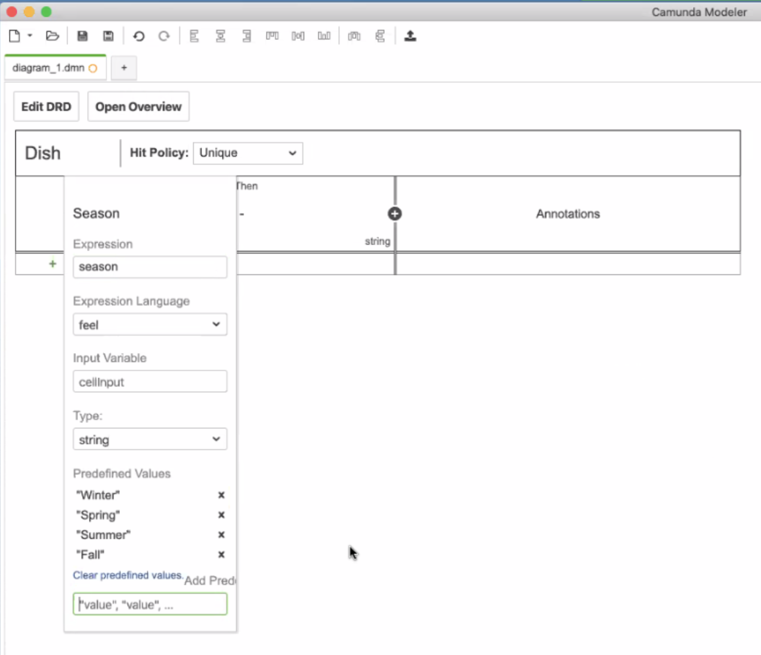Open the Type dropdown showing string
Image resolution: width=761 pixels, height=655 pixels.
click(150, 439)
